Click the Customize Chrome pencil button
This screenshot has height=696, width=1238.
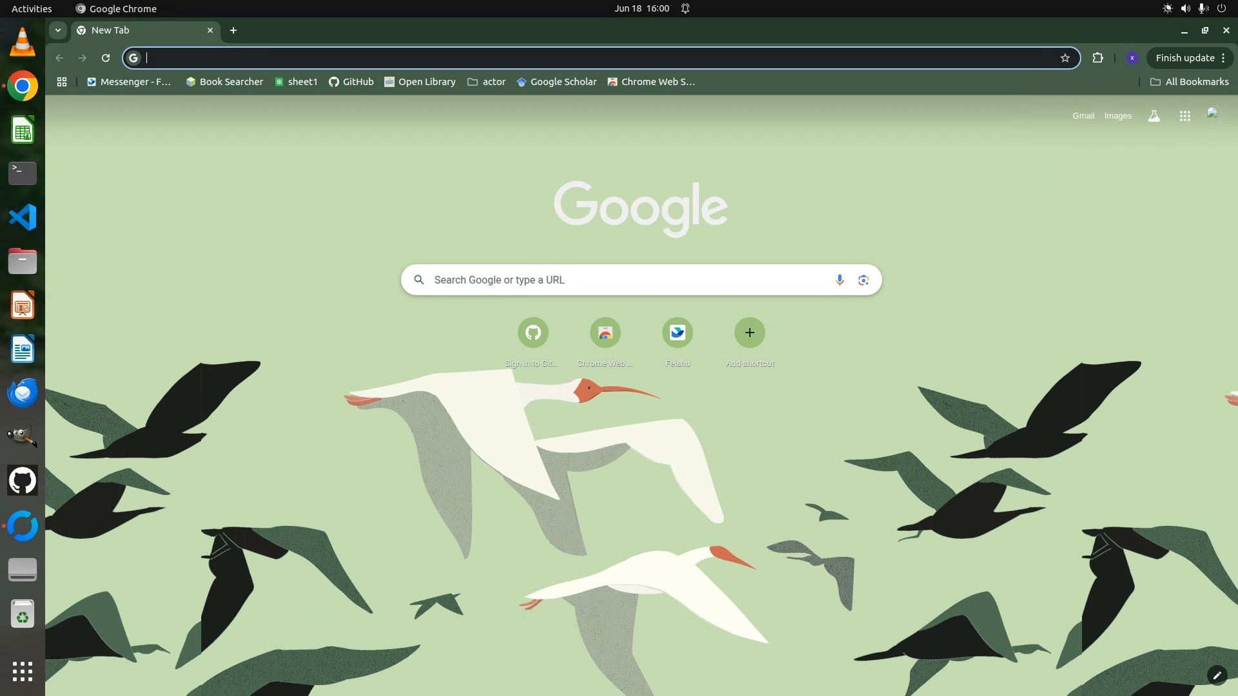1216,675
